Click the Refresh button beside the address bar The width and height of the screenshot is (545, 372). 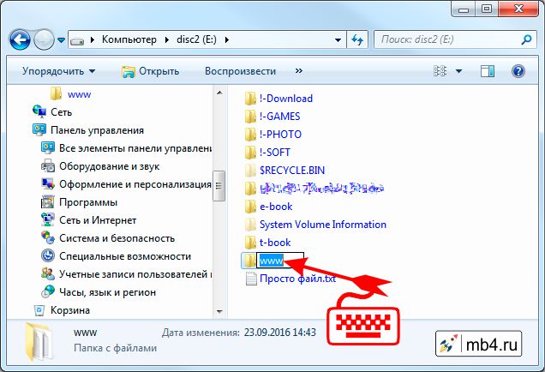click(x=357, y=39)
